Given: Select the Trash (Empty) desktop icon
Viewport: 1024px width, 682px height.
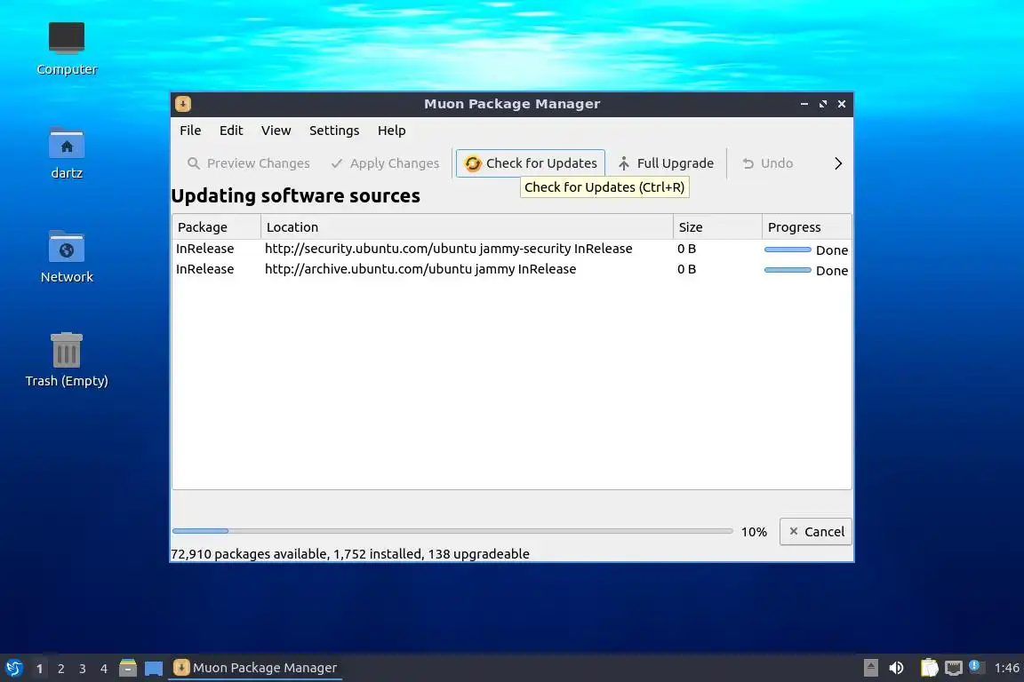Looking at the screenshot, I should [x=67, y=361].
